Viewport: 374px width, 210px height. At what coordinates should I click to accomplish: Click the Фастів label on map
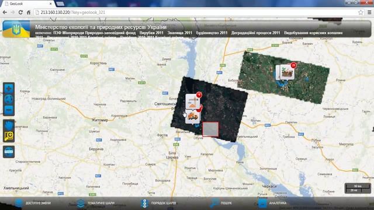coord(162,135)
